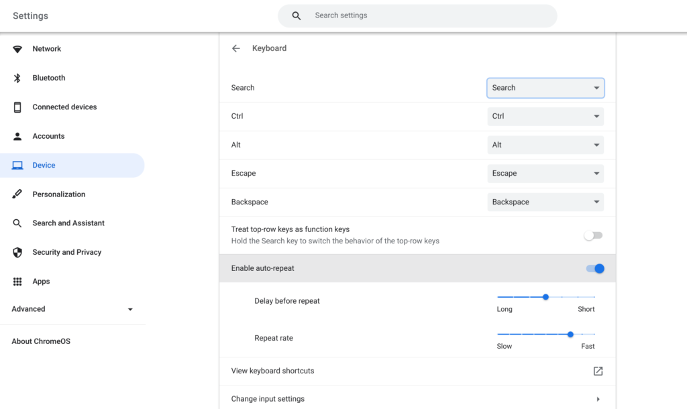
Task: Open Search and Assistant settings
Action: click(68, 223)
